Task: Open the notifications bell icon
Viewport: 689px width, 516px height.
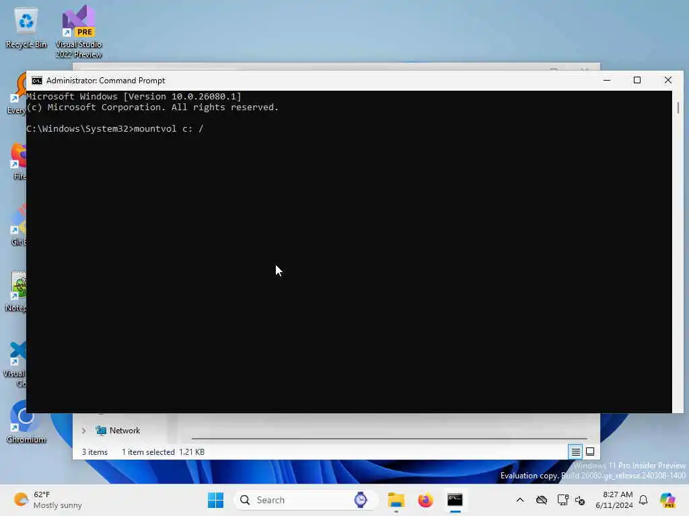Action: tap(643, 500)
